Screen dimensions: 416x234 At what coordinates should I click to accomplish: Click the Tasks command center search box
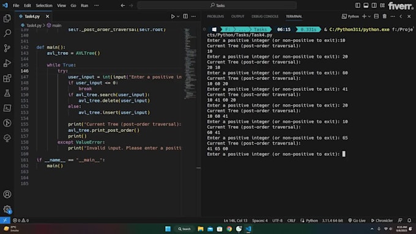pyautogui.click(x=217, y=5)
